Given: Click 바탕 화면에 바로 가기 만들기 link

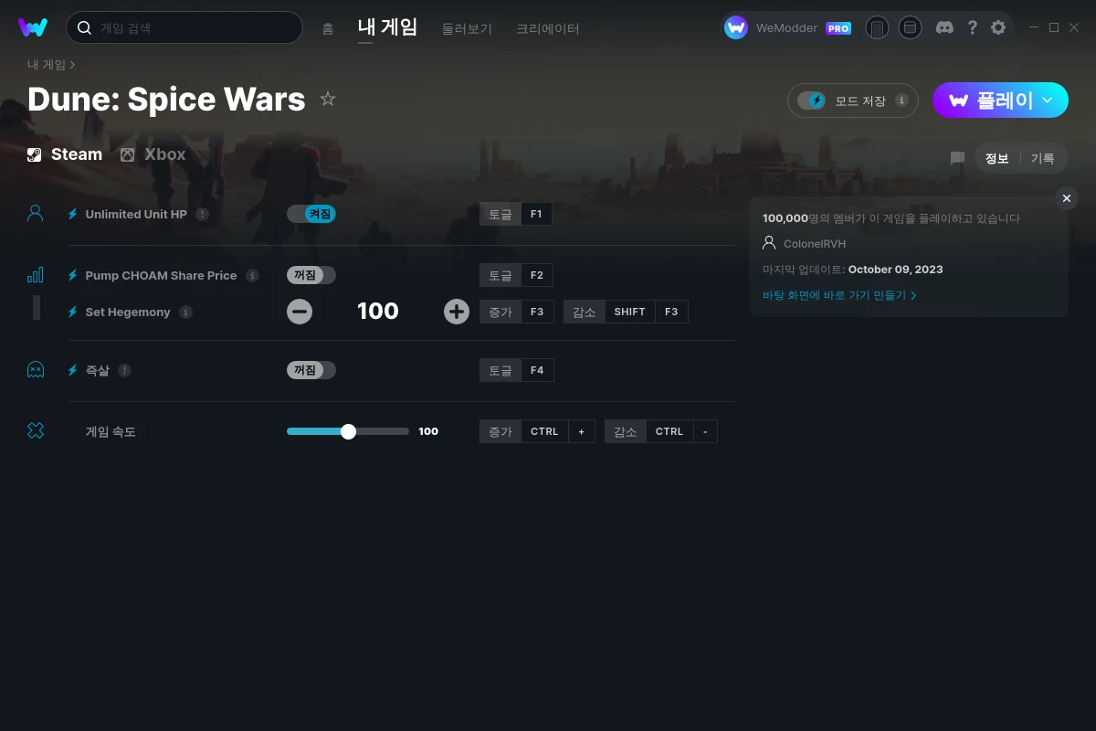Looking at the screenshot, I should pyautogui.click(x=839, y=295).
